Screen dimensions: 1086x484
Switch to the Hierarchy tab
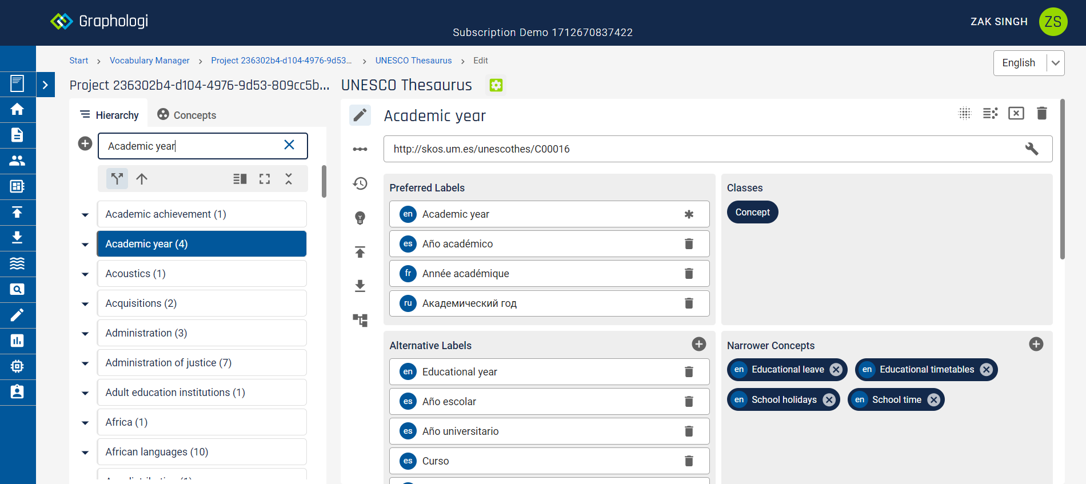(109, 115)
